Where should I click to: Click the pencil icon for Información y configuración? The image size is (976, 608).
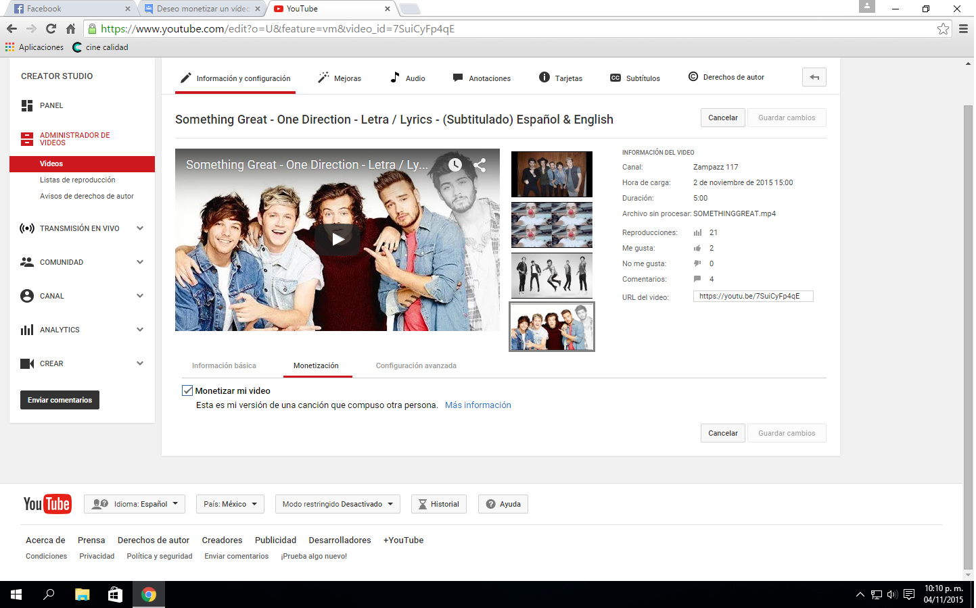pos(186,78)
